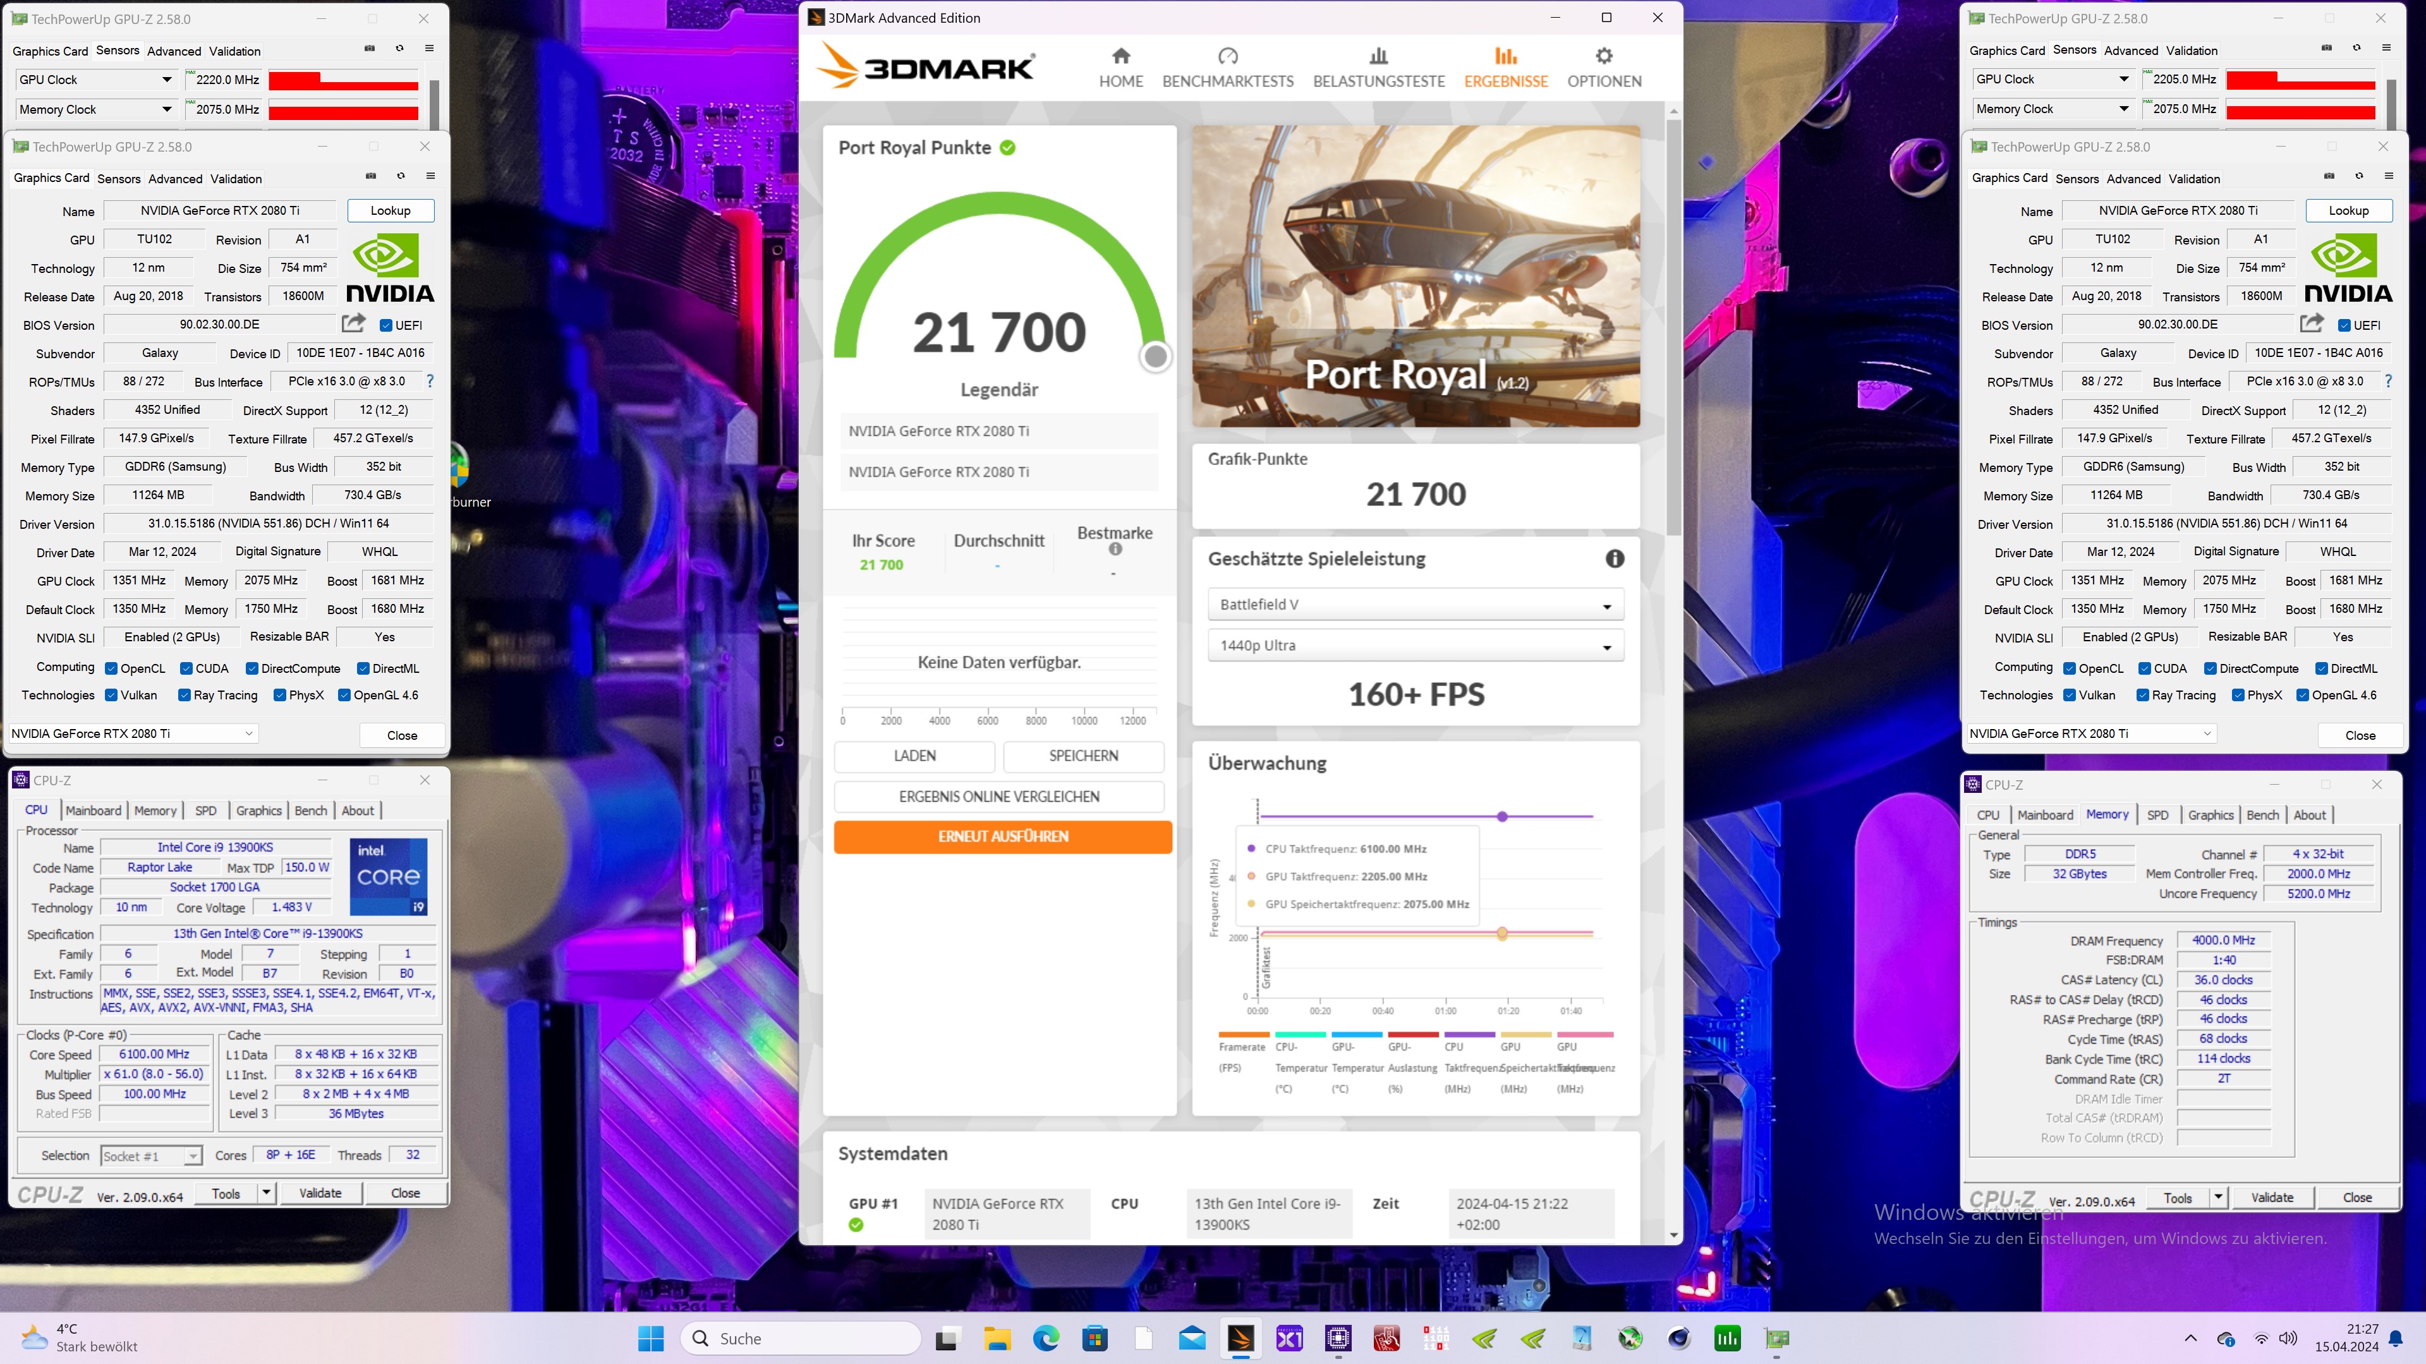The width and height of the screenshot is (2426, 1364).
Task: Open GPU Clock sensor dropdown in top-right GPU-Z
Action: point(2054,79)
